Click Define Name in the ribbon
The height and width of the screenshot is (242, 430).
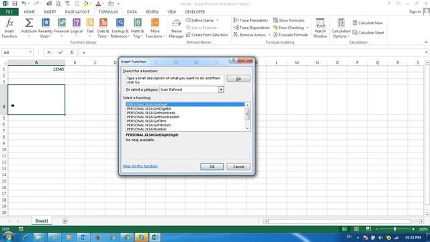click(x=202, y=20)
